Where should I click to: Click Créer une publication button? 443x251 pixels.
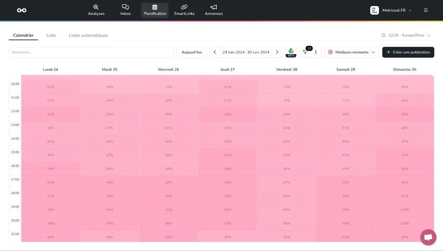(408, 52)
